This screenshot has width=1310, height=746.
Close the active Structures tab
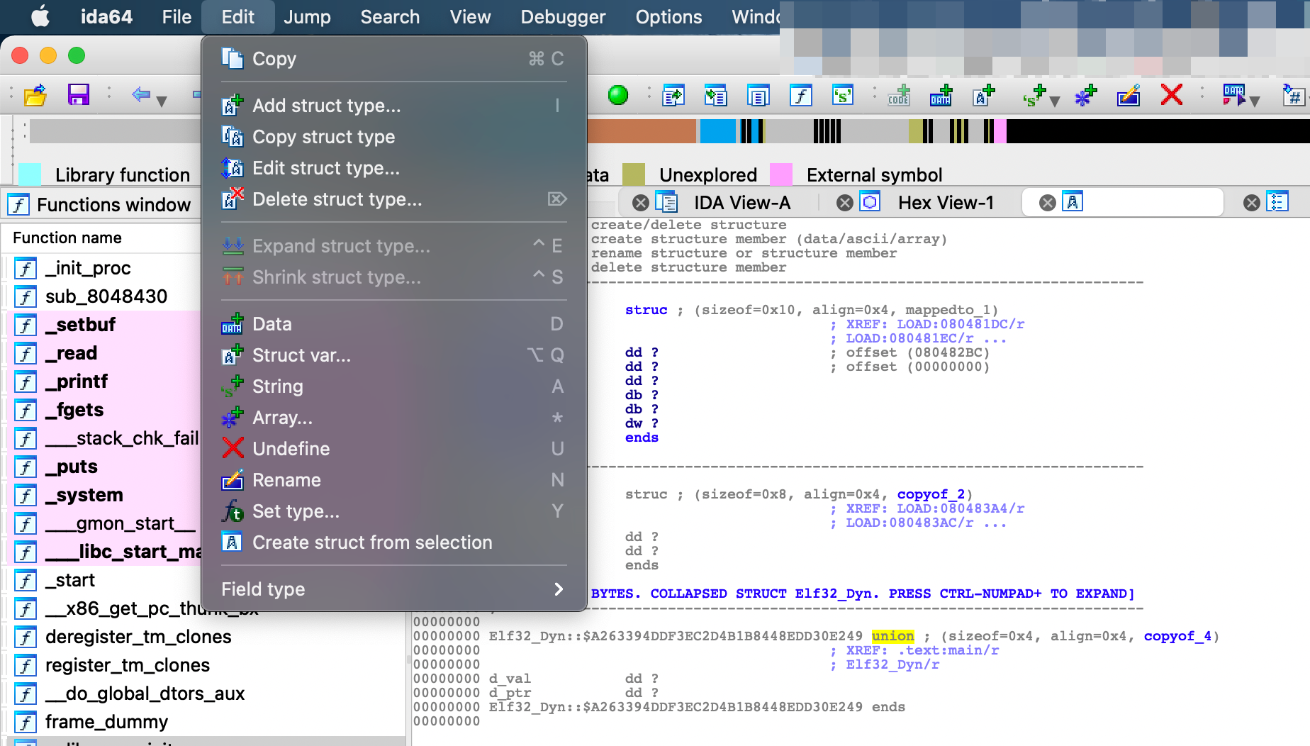(x=1048, y=203)
